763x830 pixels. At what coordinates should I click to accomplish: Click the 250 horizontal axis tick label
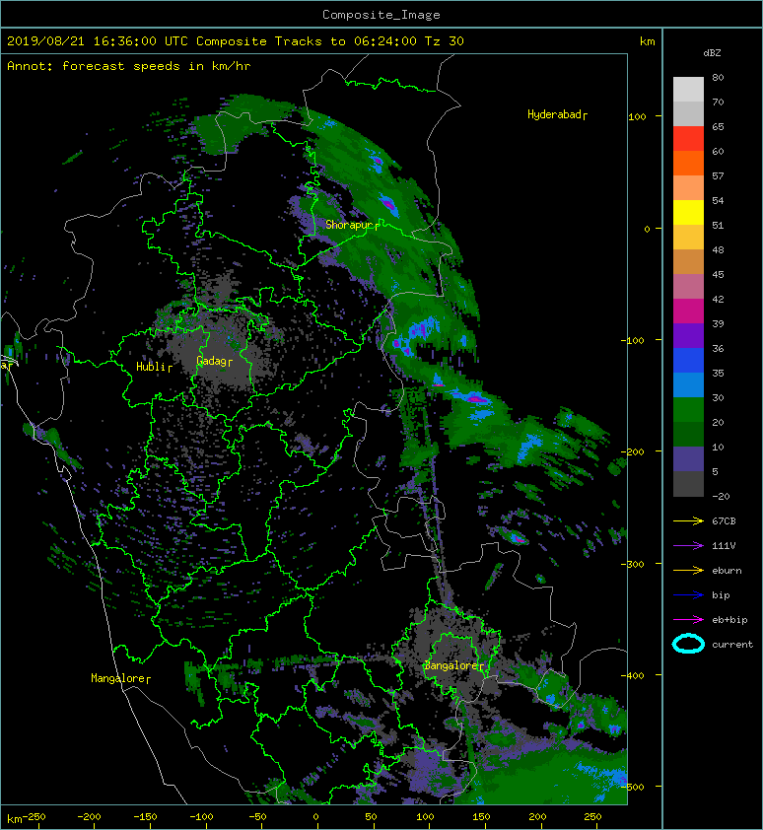592,817
